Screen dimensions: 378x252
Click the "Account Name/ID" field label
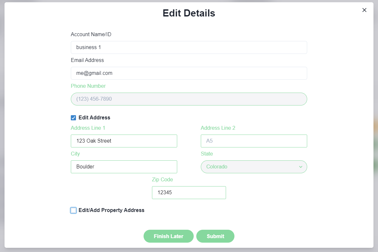(91, 35)
